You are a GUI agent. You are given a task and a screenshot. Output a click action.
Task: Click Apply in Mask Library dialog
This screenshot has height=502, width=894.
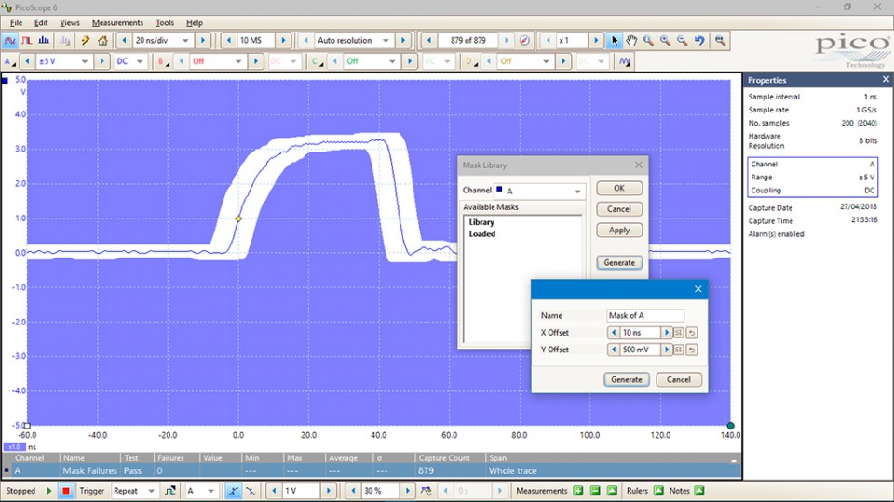[x=619, y=230]
